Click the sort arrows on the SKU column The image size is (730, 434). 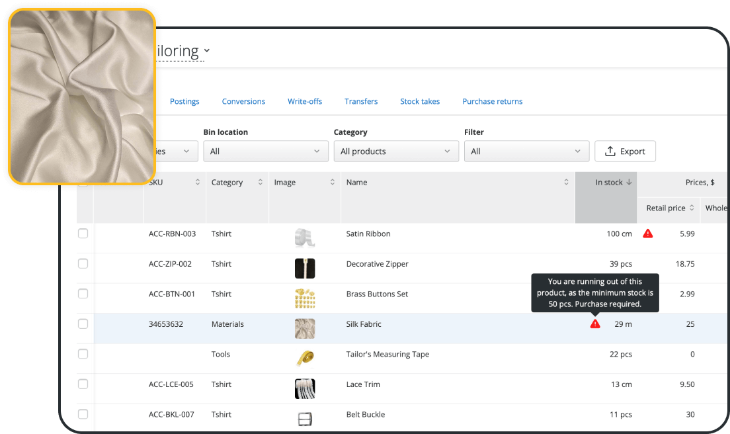click(x=197, y=182)
